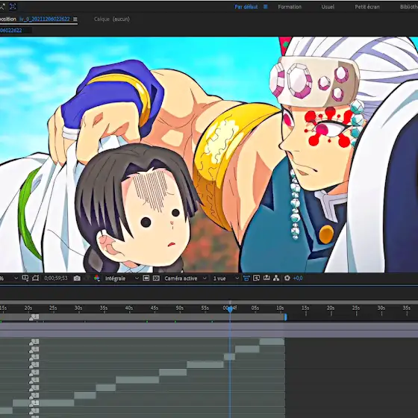Click the Show snapshot icon beside the camera
Viewport: 418px width, 418px height.
87,278
